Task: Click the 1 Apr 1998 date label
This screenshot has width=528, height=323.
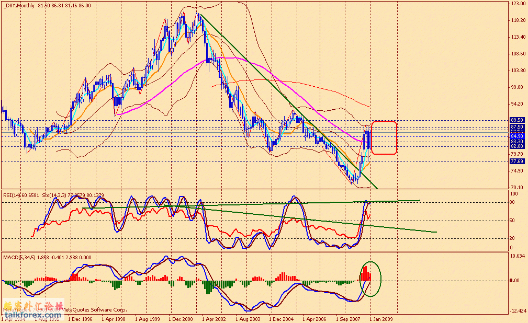Action: 114,319
